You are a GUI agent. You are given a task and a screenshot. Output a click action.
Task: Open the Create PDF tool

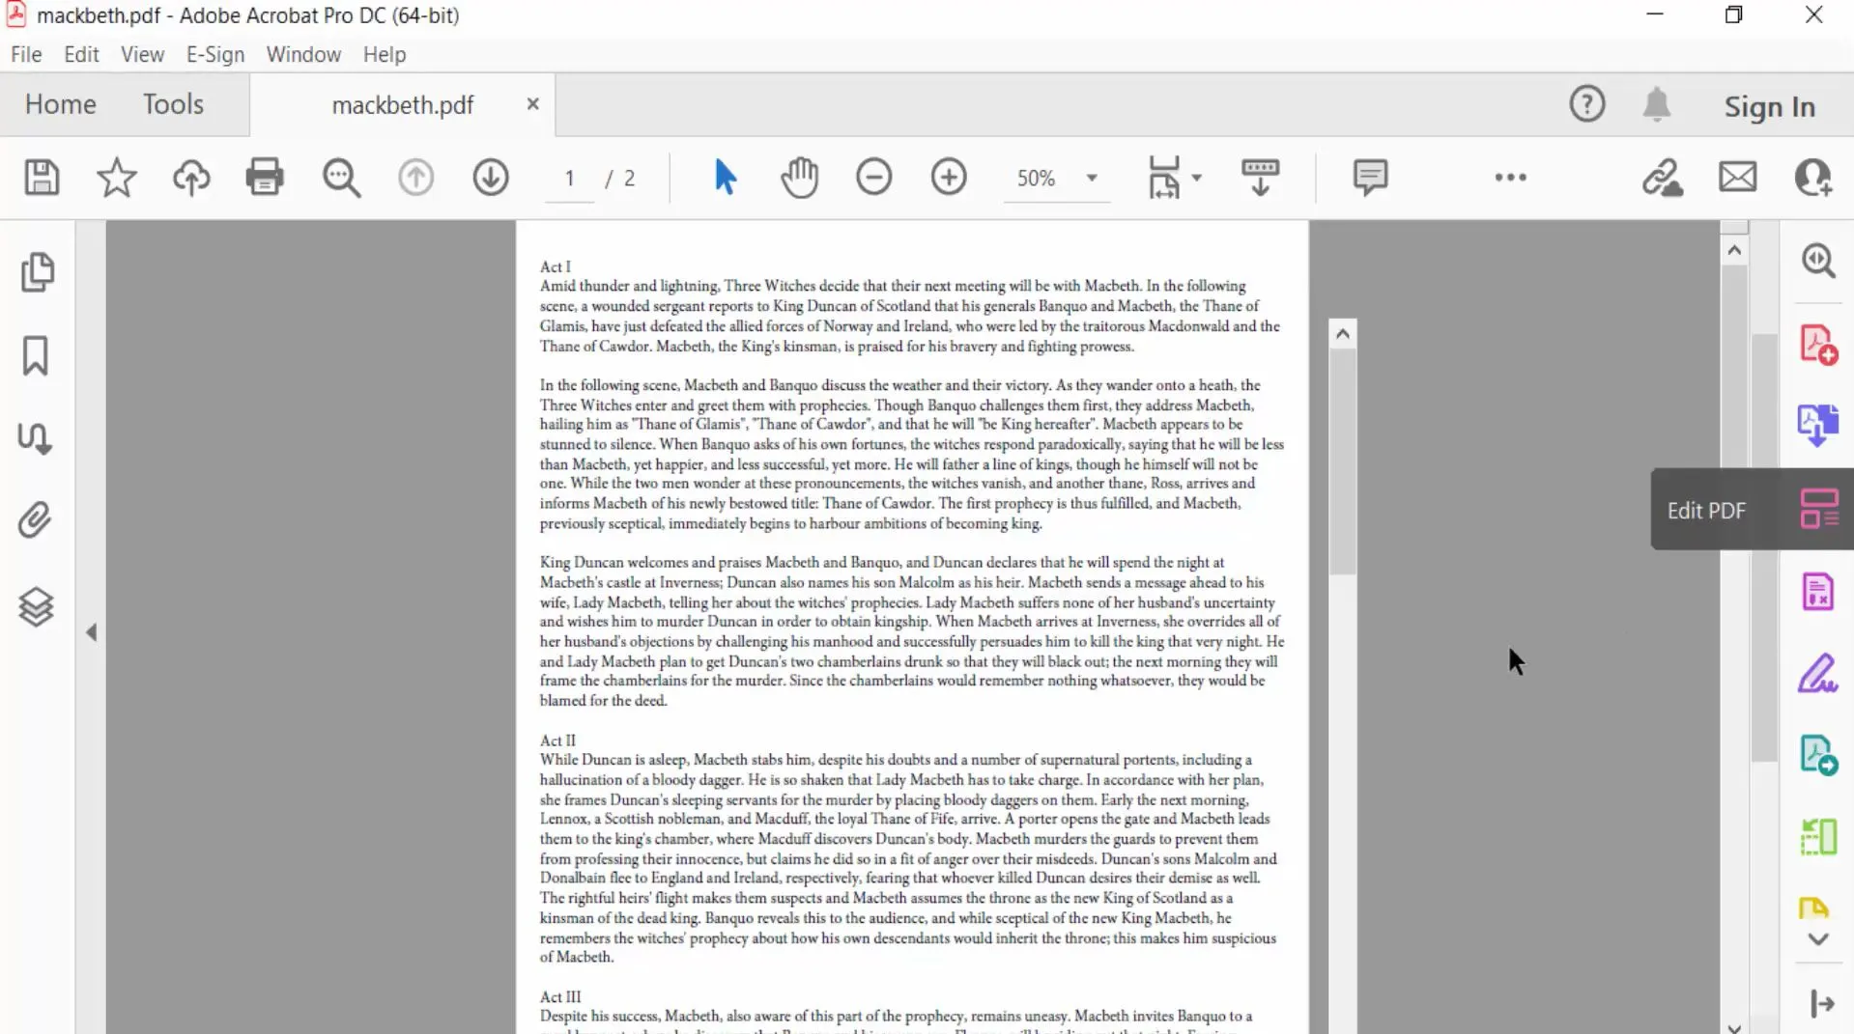click(1817, 344)
